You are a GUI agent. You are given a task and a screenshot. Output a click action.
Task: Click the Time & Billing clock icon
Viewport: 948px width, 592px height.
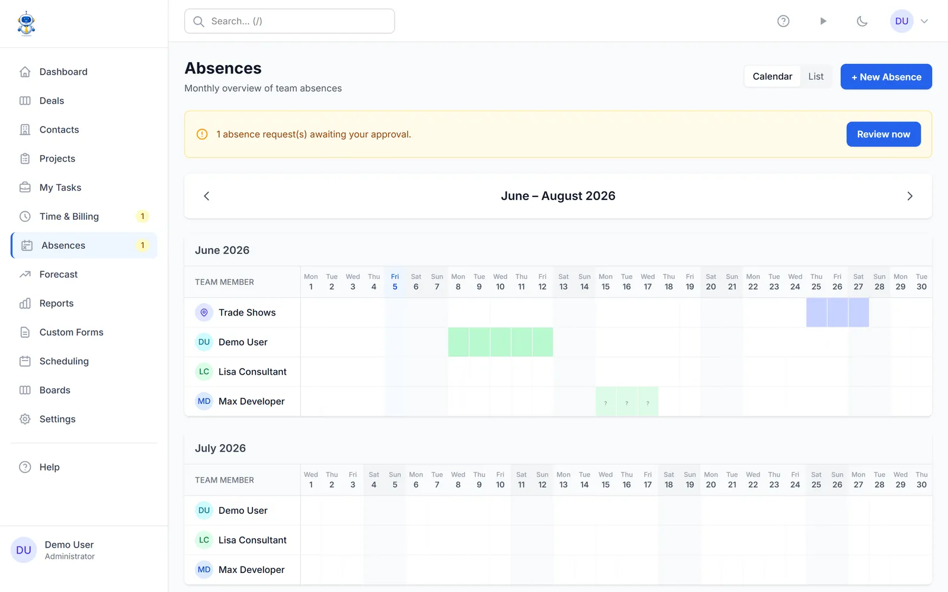pyautogui.click(x=25, y=217)
